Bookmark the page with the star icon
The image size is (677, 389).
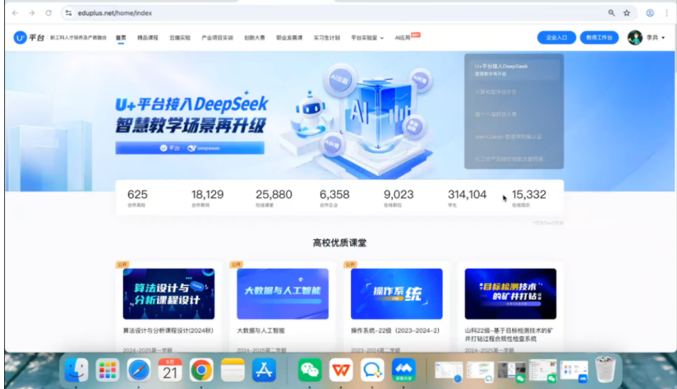627,13
